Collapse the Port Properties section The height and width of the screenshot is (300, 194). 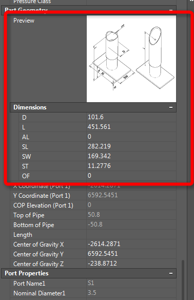click(171, 273)
